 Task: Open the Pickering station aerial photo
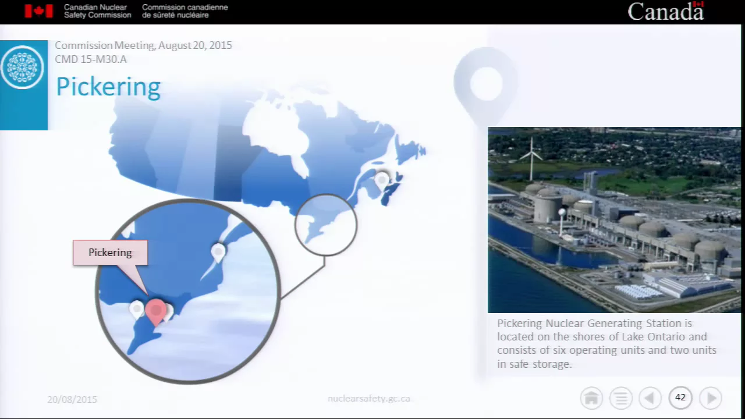614,220
